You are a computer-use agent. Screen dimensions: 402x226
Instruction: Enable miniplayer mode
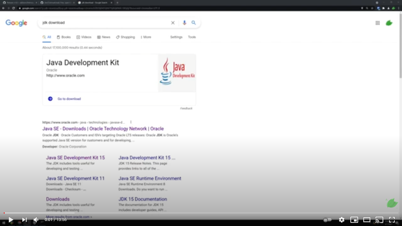[354, 220]
